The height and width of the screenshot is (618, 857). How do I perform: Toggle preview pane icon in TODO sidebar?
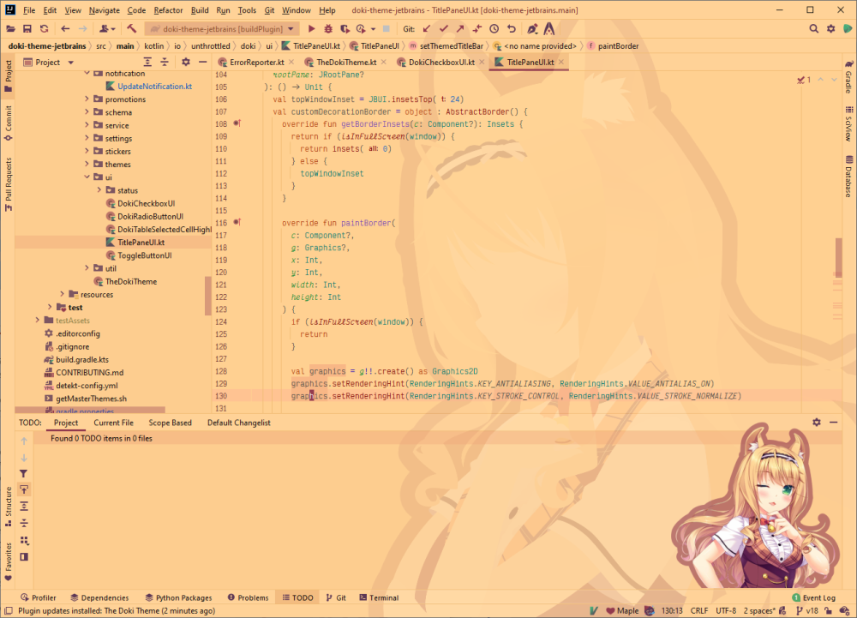[x=24, y=557]
